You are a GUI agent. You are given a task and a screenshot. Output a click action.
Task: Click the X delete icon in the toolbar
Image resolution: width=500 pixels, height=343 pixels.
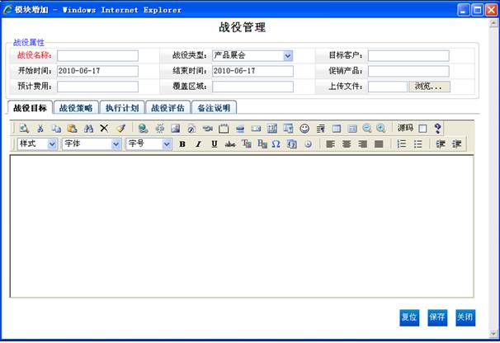coord(104,129)
